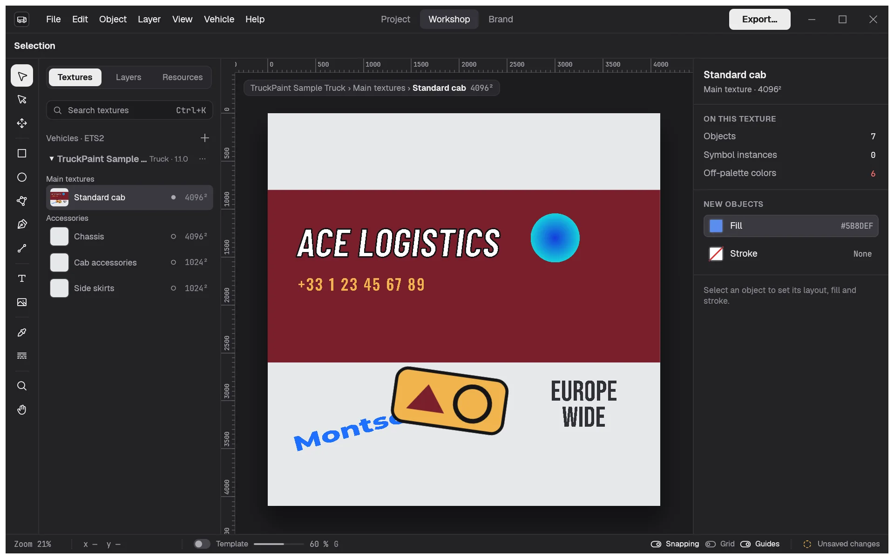The width and height of the screenshot is (894, 559).
Task: Select the Direct selection tool
Action: (x=22, y=99)
